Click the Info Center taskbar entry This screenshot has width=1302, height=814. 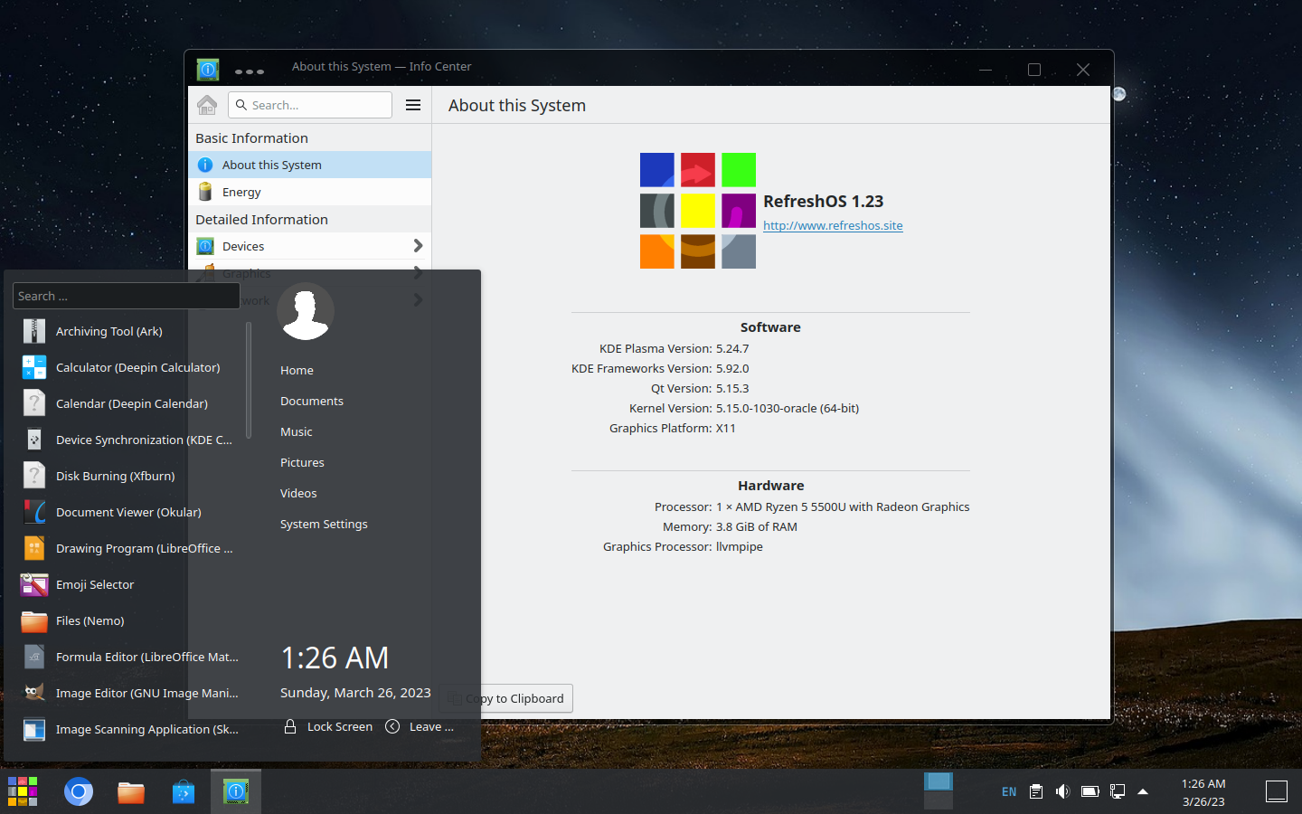tap(236, 792)
